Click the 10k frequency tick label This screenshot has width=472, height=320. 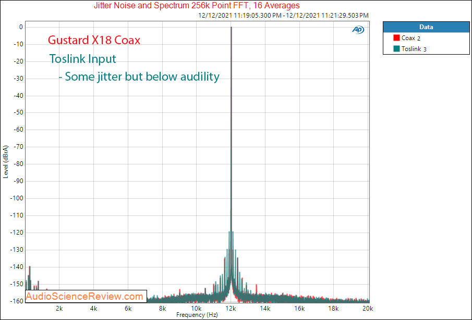[x=196, y=309]
